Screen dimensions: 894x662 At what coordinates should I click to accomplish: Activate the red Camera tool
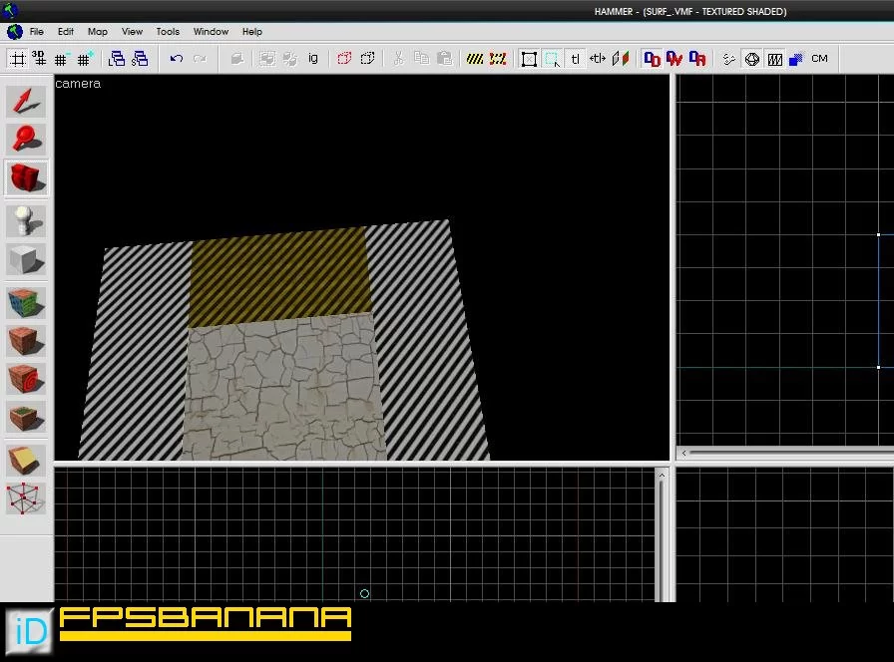click(26, 178)
